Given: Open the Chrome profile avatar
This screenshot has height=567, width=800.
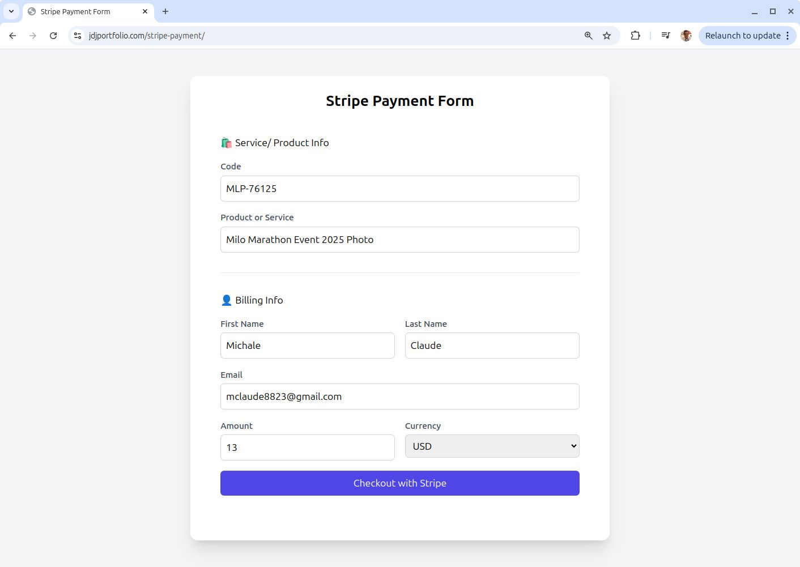Looking at the screenshot, I should pyautogui.click(x=686, y=36).
